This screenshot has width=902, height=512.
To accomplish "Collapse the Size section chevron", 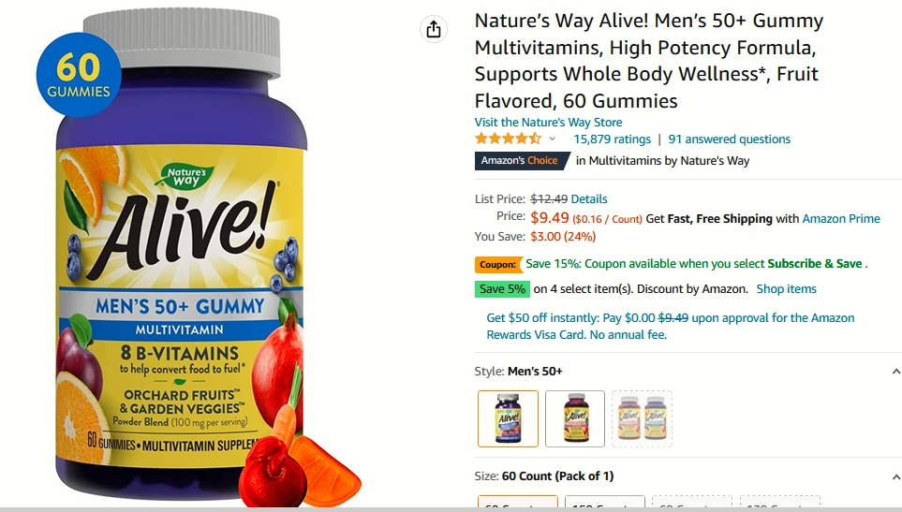I will click(x=895, y=476).
